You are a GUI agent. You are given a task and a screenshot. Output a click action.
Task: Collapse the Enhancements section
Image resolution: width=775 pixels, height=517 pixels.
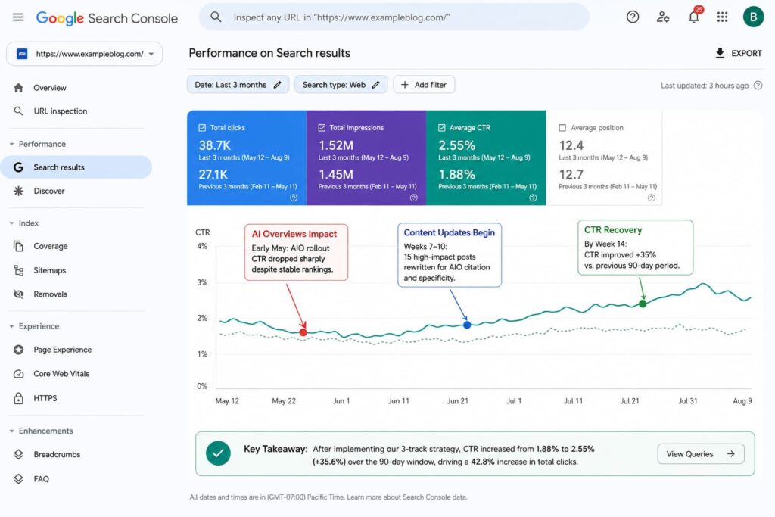(11, 431)
